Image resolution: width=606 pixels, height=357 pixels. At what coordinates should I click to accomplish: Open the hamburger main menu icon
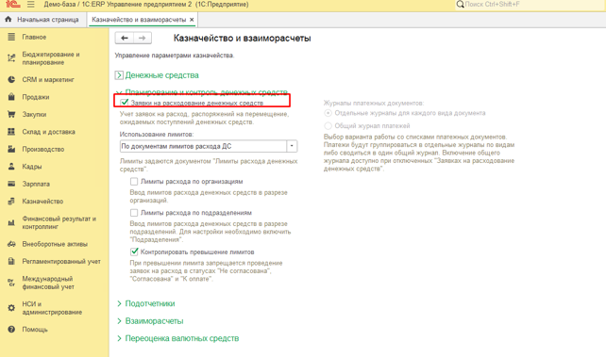click(x=31, y=5)
